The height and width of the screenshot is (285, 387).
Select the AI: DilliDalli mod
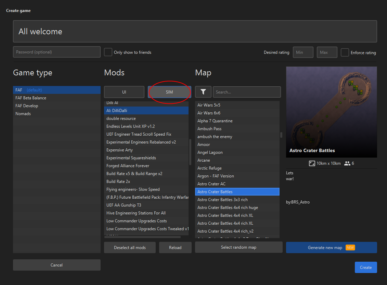pos(146,111)
